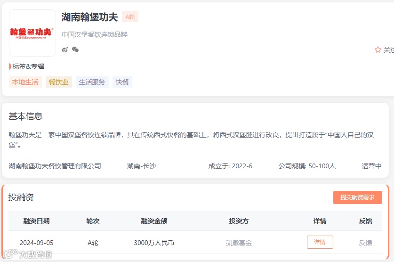This screenshot has width=394, height=262.
Task: Click the 2024-09-05 date cell
Action: (x=36, y=243)
